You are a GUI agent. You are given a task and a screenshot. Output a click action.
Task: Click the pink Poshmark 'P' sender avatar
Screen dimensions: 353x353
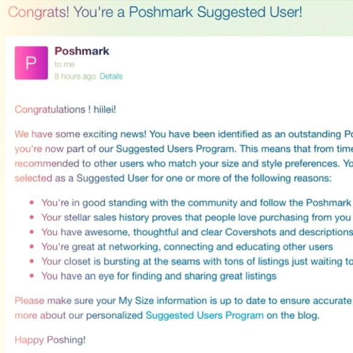coord(31,63)
